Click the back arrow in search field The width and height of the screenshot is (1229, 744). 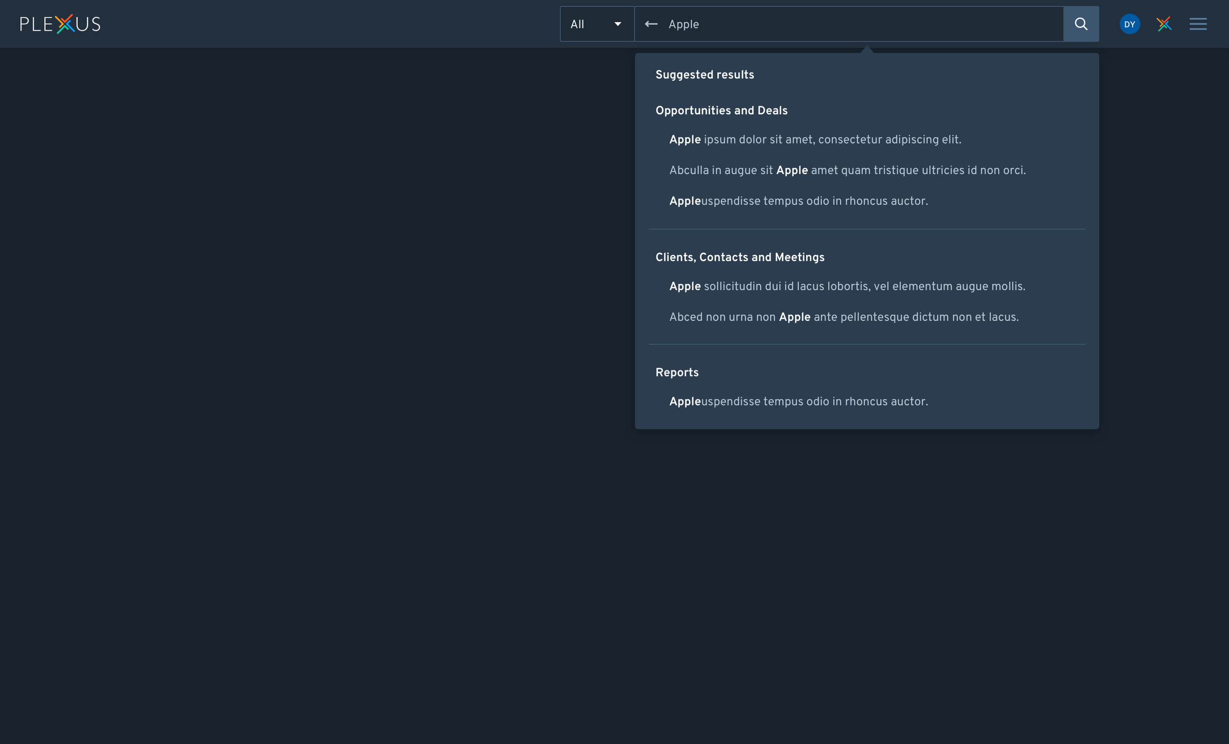[651, 24]
